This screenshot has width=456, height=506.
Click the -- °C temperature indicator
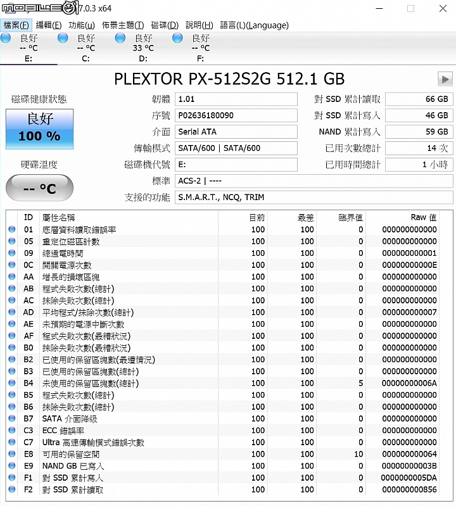[x=39, y=187]
